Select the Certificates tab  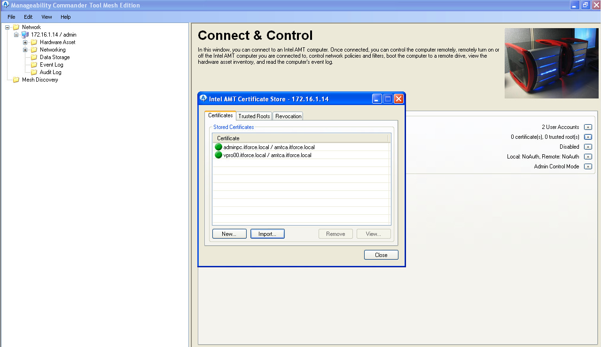[x=220, y=115]
